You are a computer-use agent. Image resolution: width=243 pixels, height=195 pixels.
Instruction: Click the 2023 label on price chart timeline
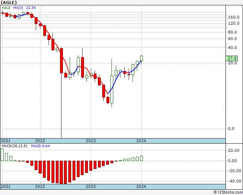[91, 141]
